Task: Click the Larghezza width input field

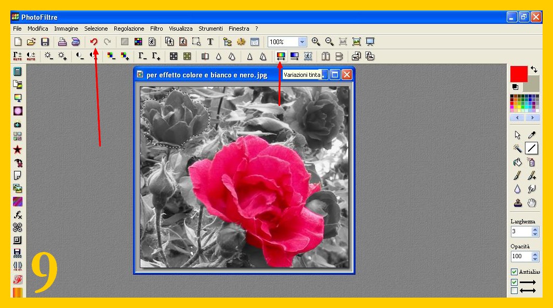Action: (520, 232)
